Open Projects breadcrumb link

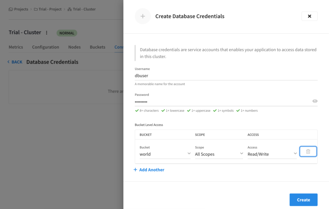point(21,9)
